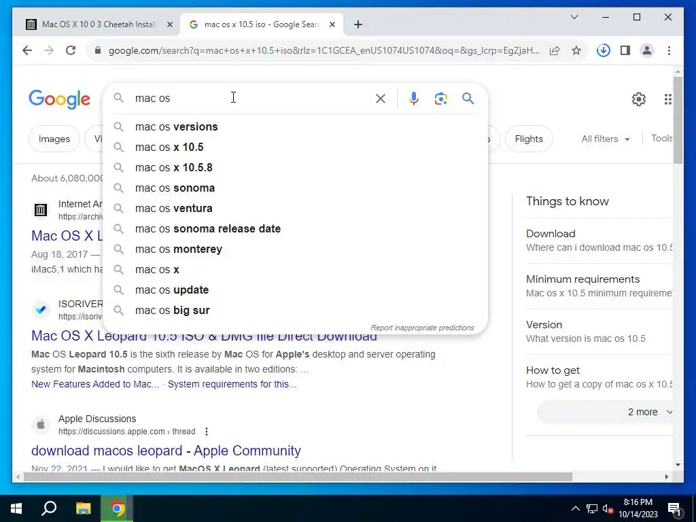
Task: Show hidden system tray icons
Action: 575,508
